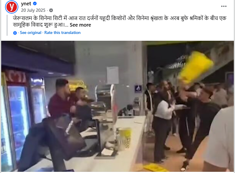Expand the post text with See more
Viewport: 235px width, 173px height.
(80, 25)
